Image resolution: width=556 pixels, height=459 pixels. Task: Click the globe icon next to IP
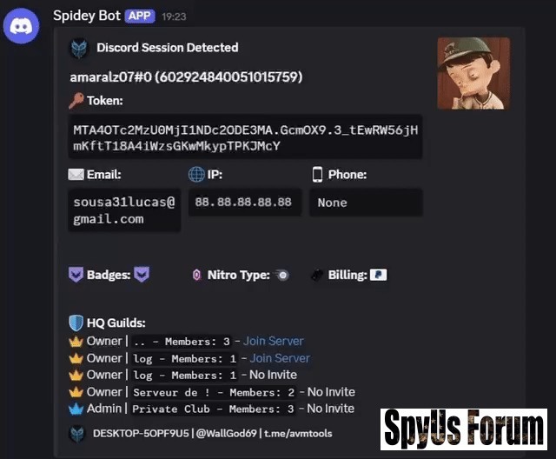[x=196, y=175]
